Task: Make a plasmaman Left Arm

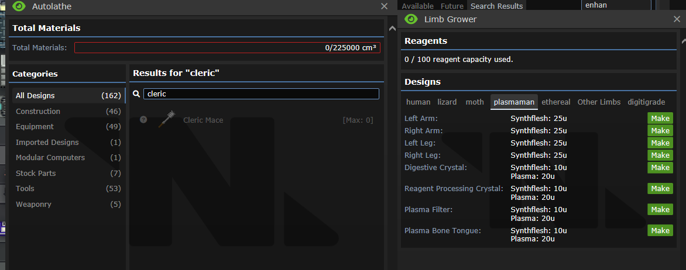Action: (660, 119)
